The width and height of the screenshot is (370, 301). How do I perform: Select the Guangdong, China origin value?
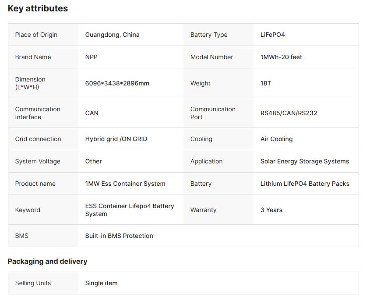[112, 35]
